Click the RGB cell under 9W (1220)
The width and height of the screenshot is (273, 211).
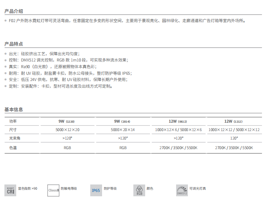point(67,148)
